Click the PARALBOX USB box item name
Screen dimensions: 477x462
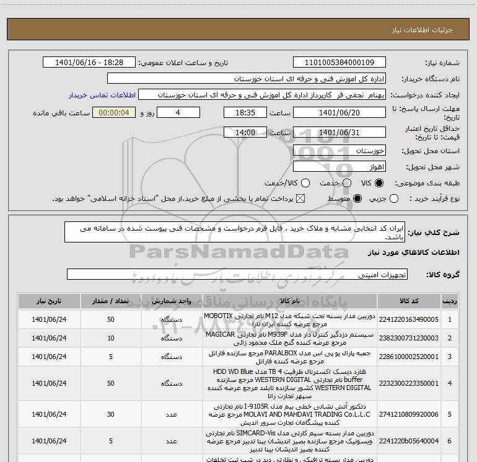coord(290,357)
